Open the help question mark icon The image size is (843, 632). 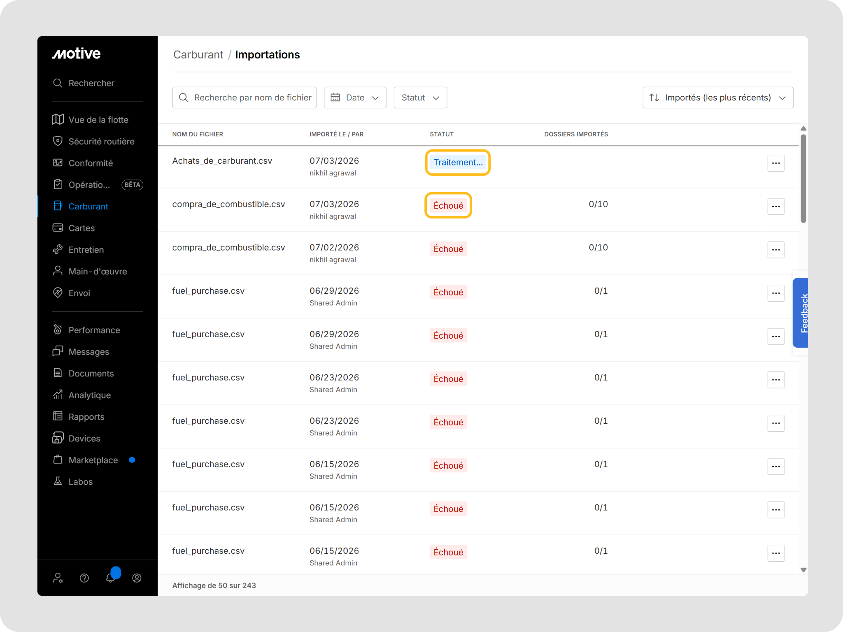coord(84,578)
